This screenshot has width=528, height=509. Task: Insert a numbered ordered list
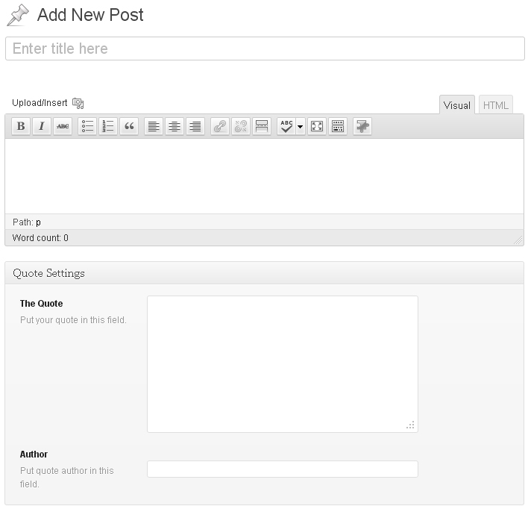(x=108, y=126)
